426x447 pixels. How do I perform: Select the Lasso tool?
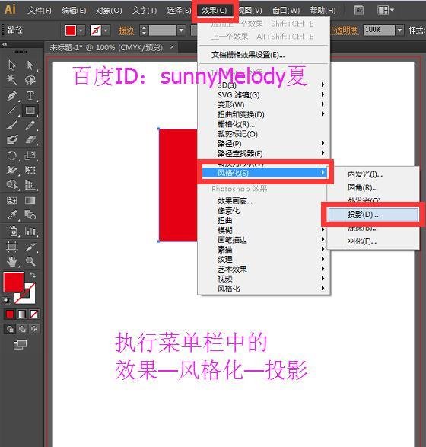pos(30,80)
